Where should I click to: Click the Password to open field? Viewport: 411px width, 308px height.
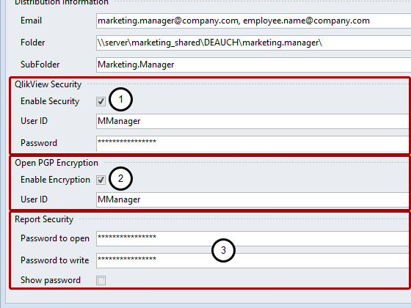(x=253, y=238)
